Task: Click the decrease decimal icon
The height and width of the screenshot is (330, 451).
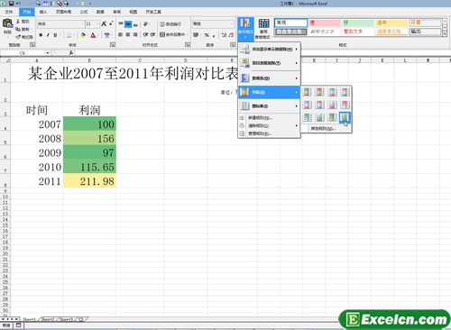Action: tap(231, 35)
